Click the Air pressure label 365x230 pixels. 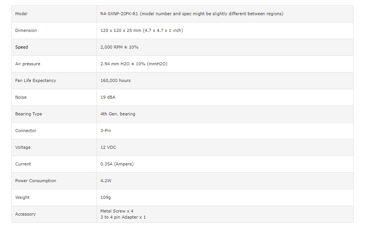pyautogui.click(x=28, y=64)
